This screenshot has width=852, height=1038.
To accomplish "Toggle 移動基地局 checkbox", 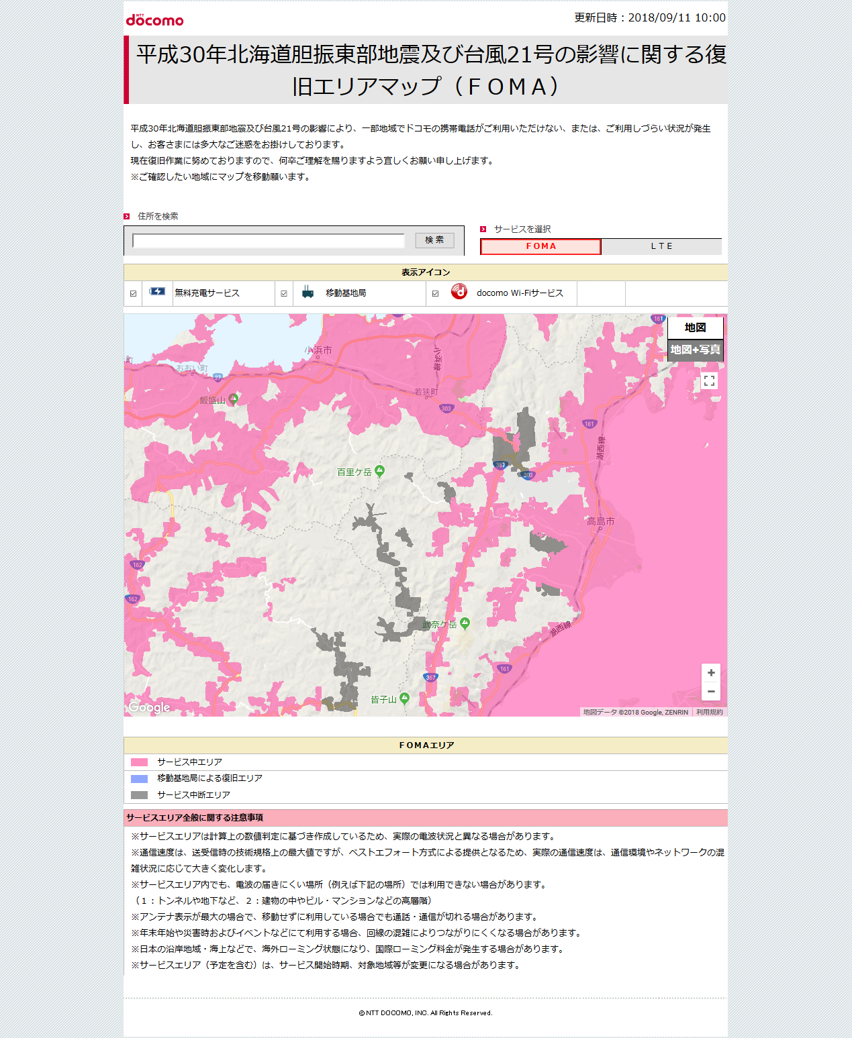I will [x=284, y=293].
